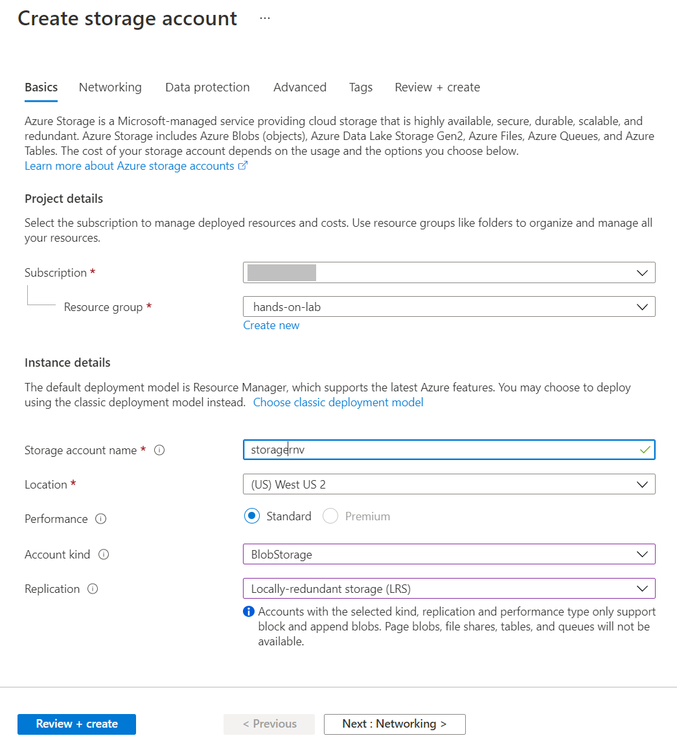Click the 'Location' field label
Viewport: 677px width, 738px height.
pos(45,485)
